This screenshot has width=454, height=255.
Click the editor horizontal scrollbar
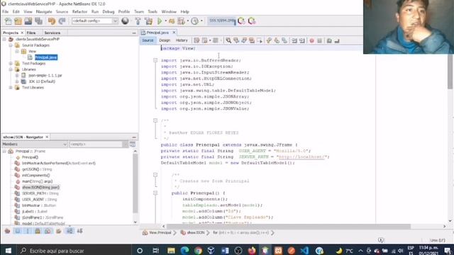289,226
